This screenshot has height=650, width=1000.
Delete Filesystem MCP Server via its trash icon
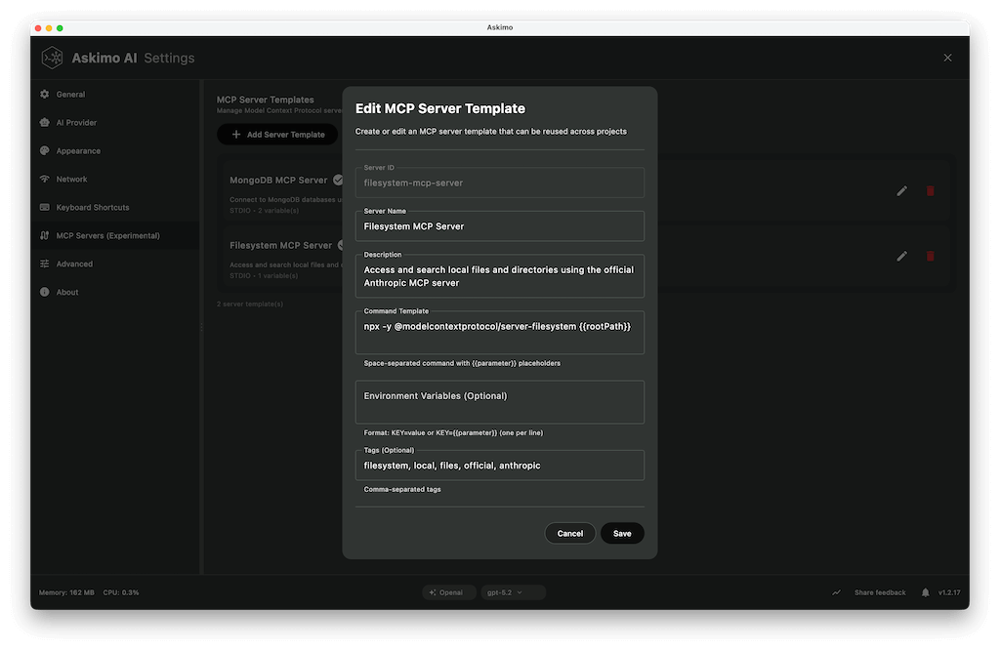click(x=930, y=256)
